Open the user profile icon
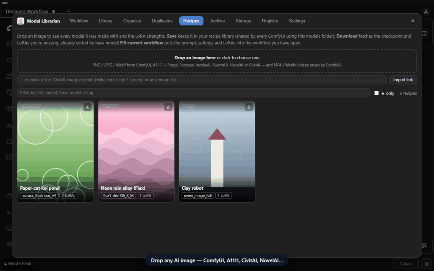 coord(426,11)
